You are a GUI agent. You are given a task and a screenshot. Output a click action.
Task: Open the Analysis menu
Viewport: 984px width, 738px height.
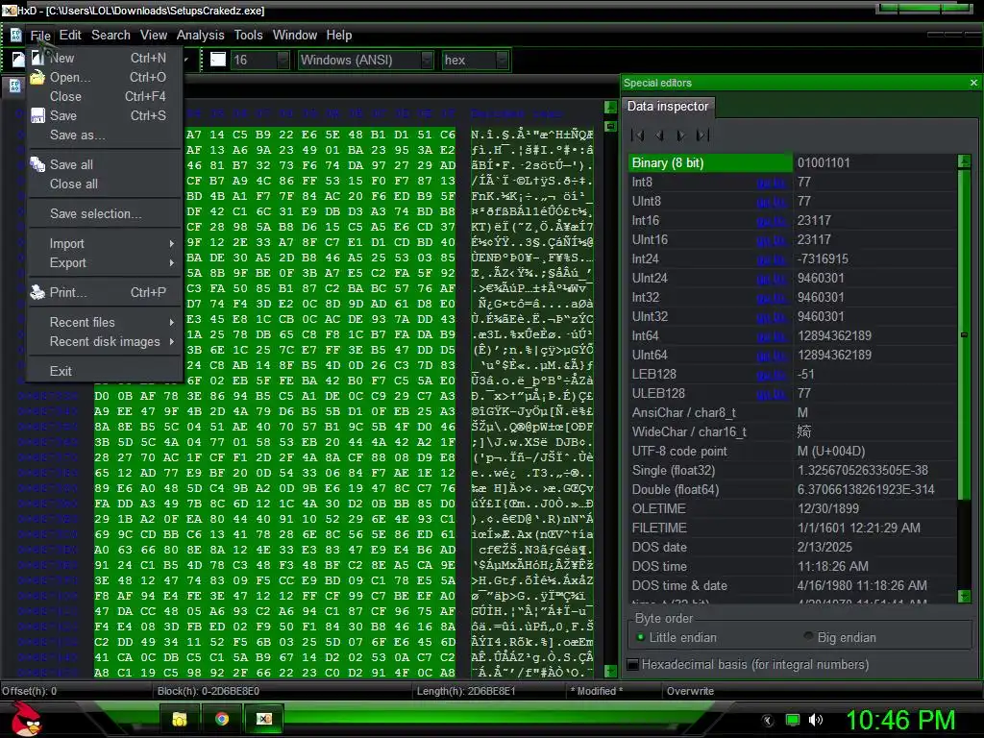[x=200, y=36]
